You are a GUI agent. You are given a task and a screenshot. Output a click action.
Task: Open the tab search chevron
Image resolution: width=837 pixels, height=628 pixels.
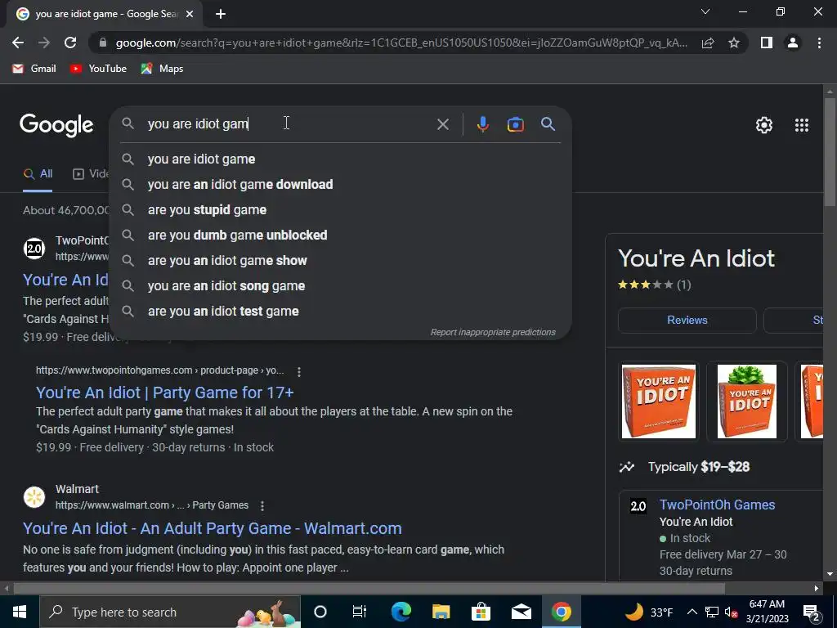pos(705,11)
